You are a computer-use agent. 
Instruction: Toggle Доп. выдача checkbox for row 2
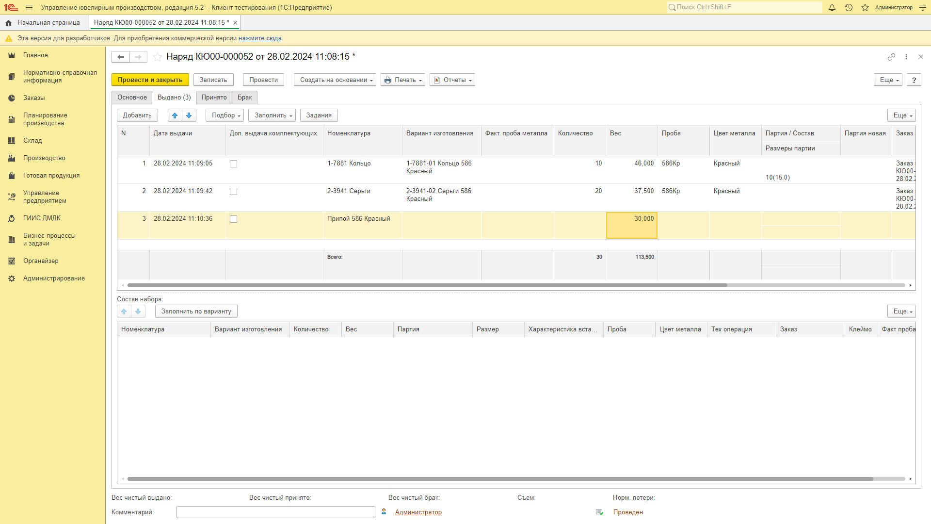pyautogui.click(x=233, y=192)
